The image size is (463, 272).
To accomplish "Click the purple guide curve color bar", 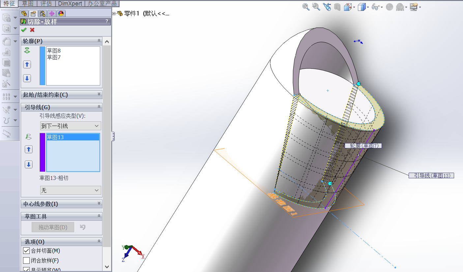I will pos(42,152).
